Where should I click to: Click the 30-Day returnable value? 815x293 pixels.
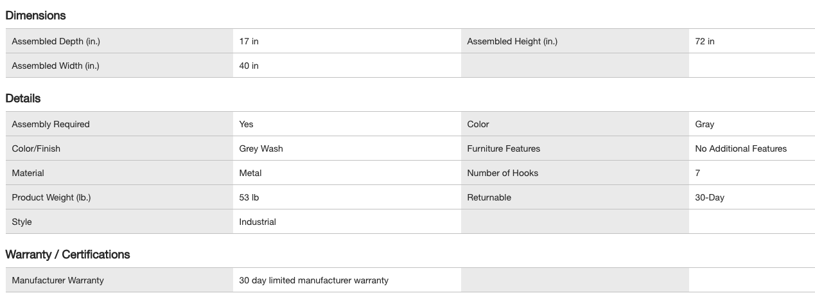(x=709, y=197)
